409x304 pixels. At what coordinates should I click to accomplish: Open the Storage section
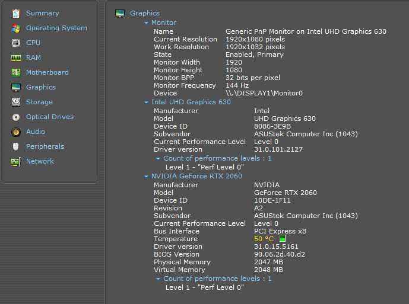click(x=39, y=102)
